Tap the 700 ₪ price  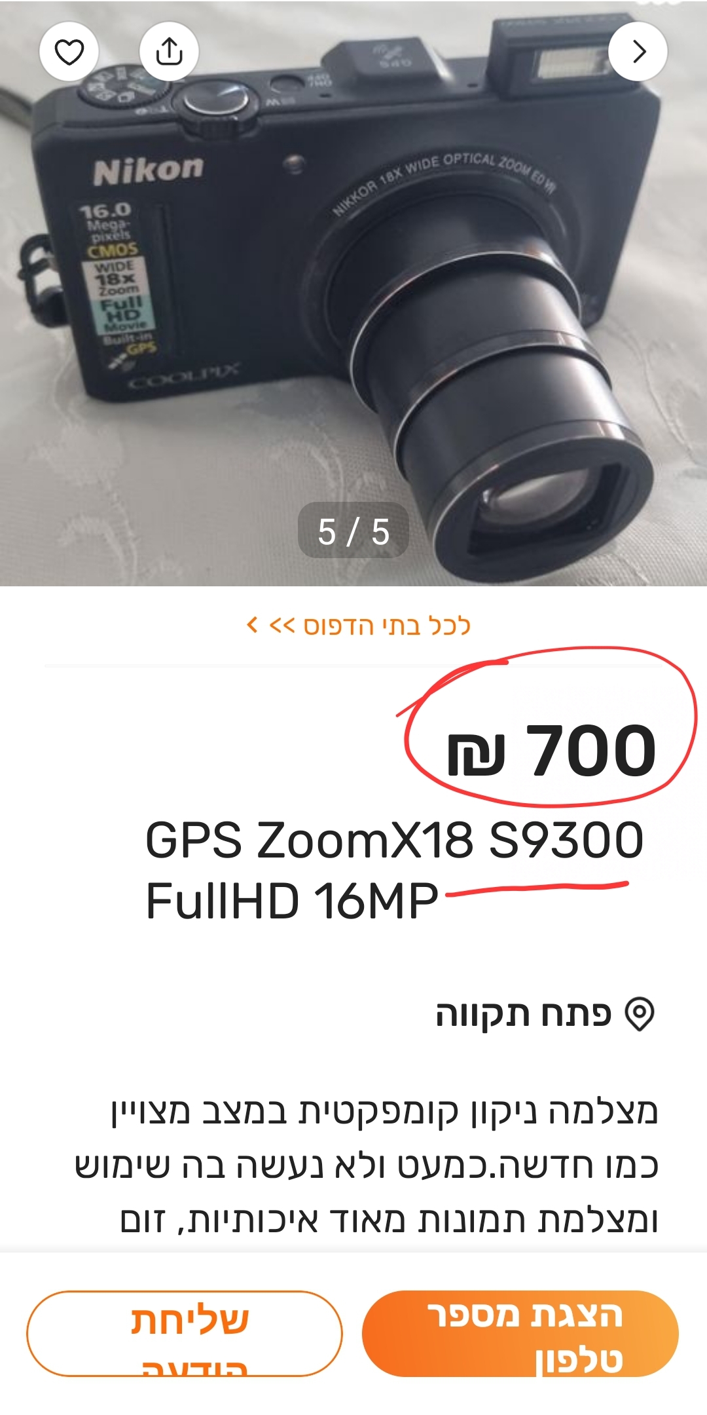pos(551,749)
